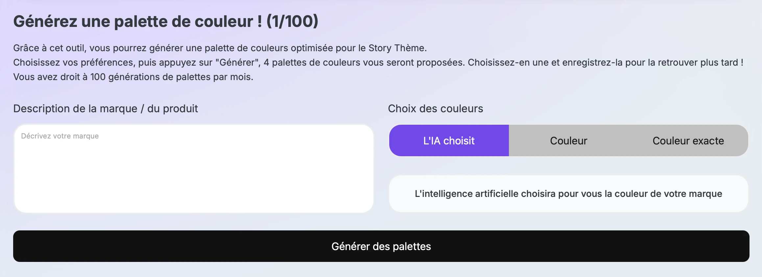762x277 pixels.
Task: Click the "Décrivez votre marque" placeholder text
Action: (60, 136)
